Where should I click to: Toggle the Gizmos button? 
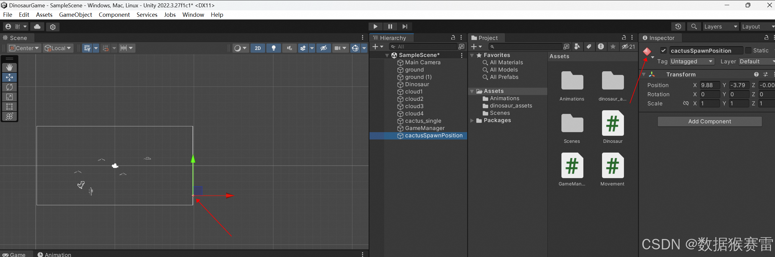pyautogui.click(x=355, y=48)
